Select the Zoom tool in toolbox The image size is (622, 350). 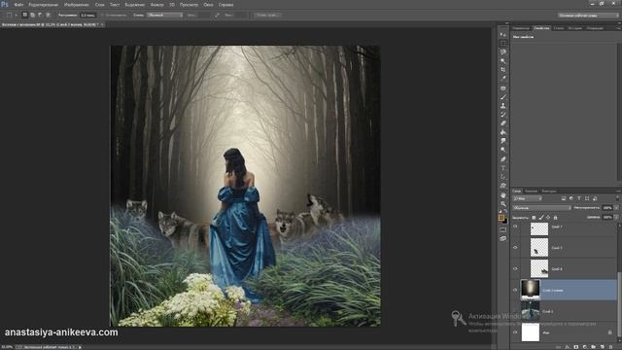pos(503,204)
